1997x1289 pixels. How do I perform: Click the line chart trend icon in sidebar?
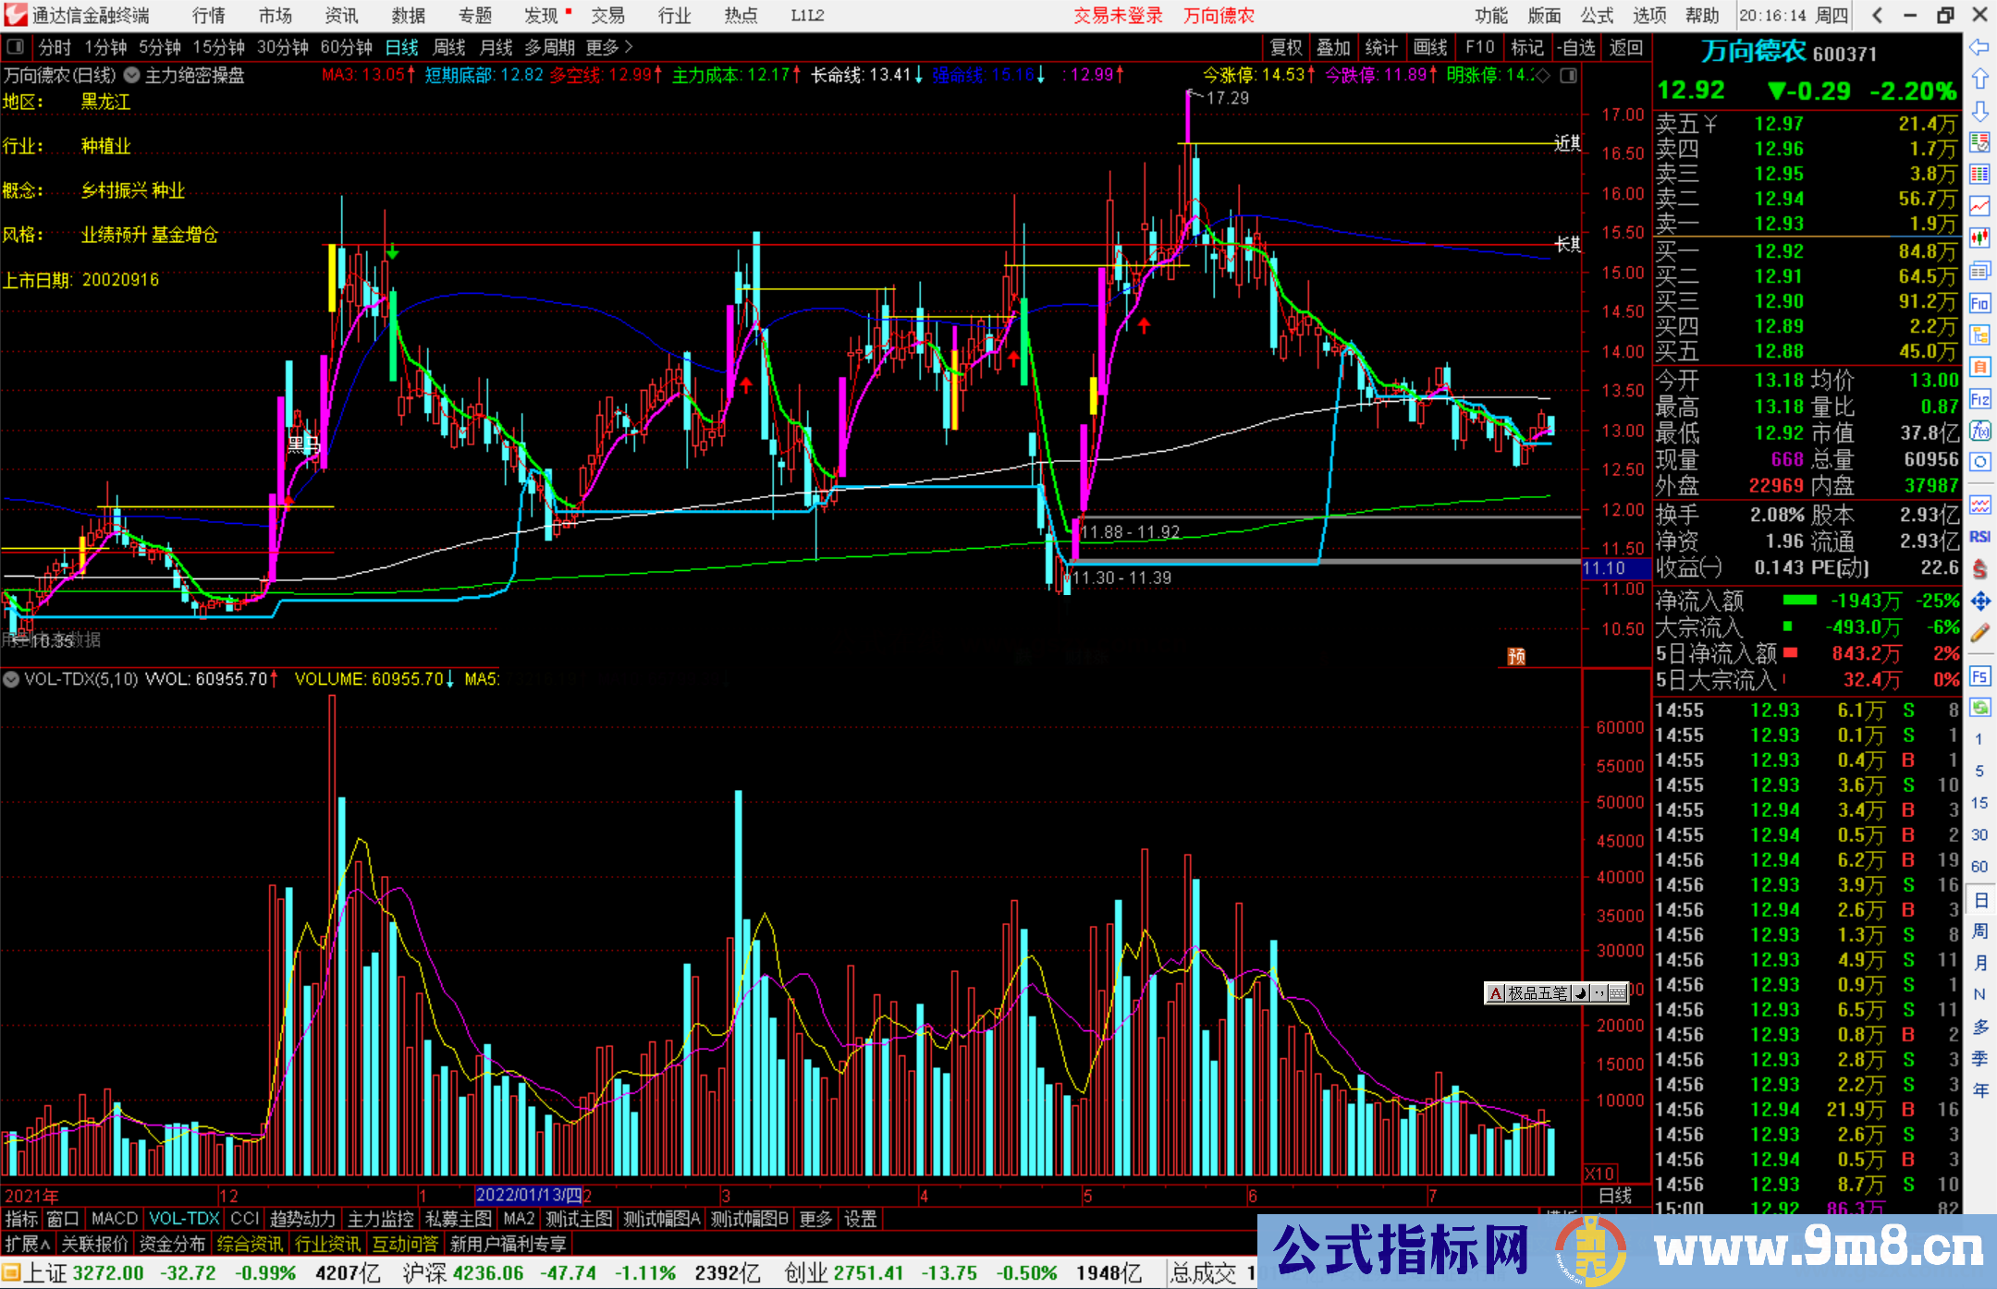(1979, 205)
